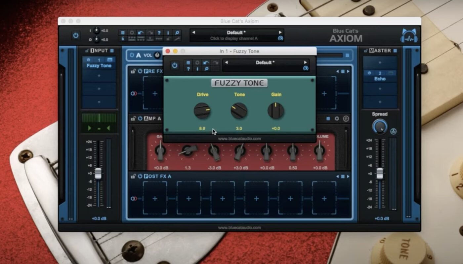Open editor window icon for Echo slot
The height and width of the screenshot is (264, 463).
[391, 73]
